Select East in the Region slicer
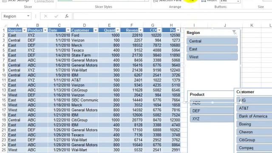This screenshot has height=153, width=272. (212, 49)
